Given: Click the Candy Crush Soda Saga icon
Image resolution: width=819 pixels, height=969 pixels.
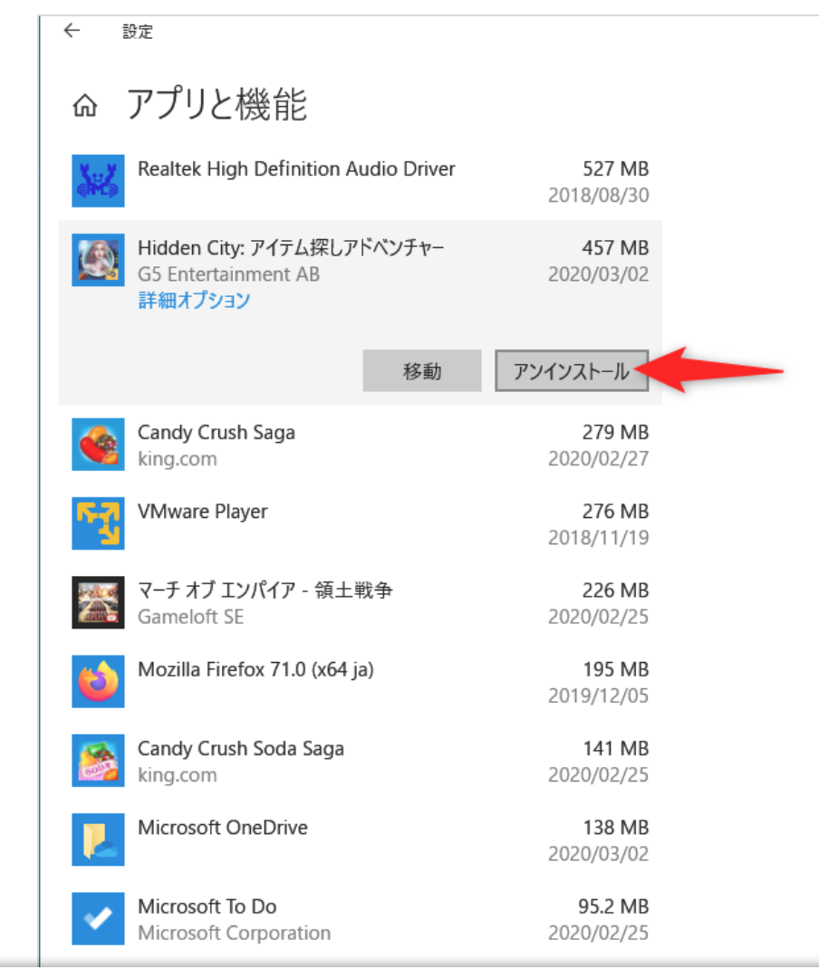Looking at the screenshot, I should [x=98, y=761].
